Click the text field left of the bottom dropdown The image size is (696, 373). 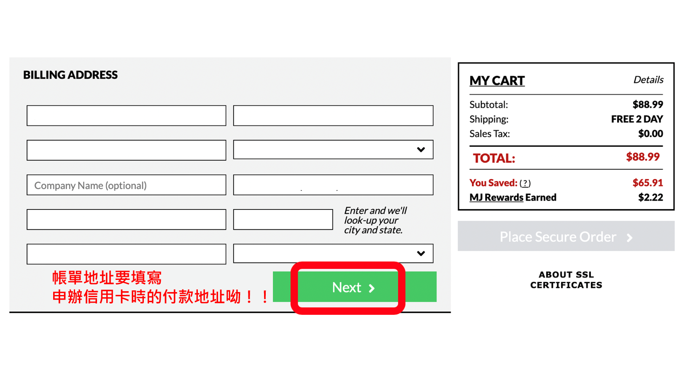126,254
